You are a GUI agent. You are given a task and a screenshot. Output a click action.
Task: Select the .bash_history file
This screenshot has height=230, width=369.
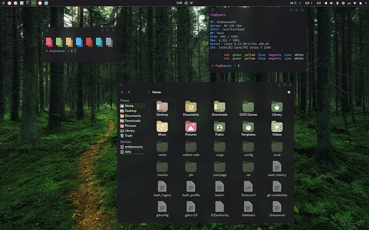[277, 169]
